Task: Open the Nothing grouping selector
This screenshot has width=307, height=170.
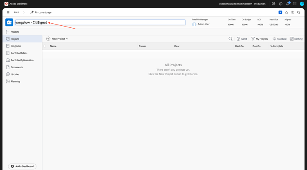Action: pyautogui.click(x=296, y=39)
